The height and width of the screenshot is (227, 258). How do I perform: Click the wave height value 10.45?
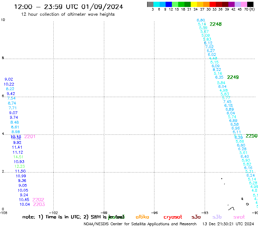point(24,200)
